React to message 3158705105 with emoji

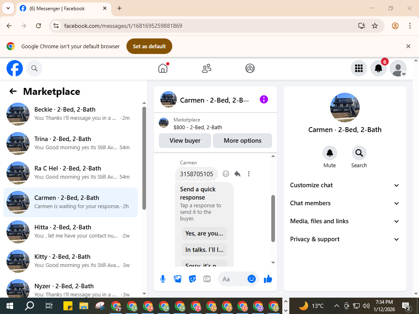click(x=226, y=174)
